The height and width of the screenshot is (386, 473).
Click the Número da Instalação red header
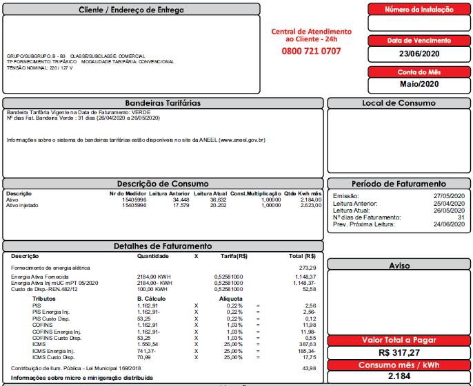[x=419, y=10]
